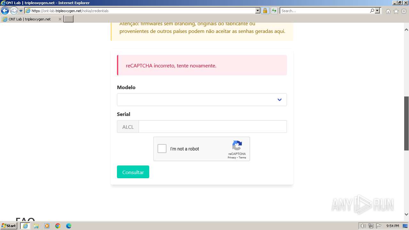Launch Chrome from the taskbar
The image size is (409, 230).
coord(58,226)
